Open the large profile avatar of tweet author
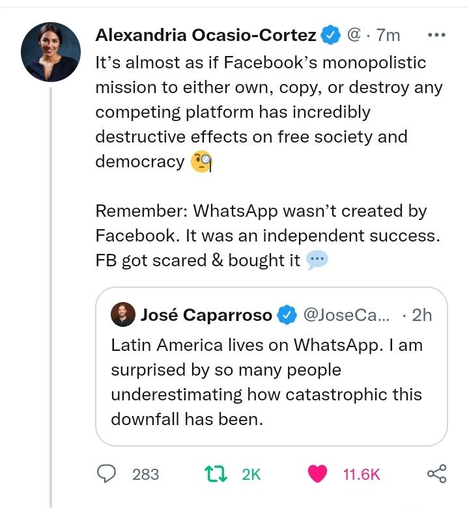Screen dimensions: 469x513 pyautogui.click(x=51, y=51)
